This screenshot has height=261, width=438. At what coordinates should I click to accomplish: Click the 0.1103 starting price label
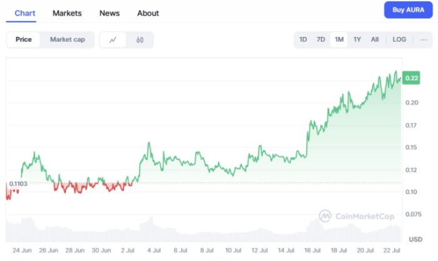(x=18, y=184)
